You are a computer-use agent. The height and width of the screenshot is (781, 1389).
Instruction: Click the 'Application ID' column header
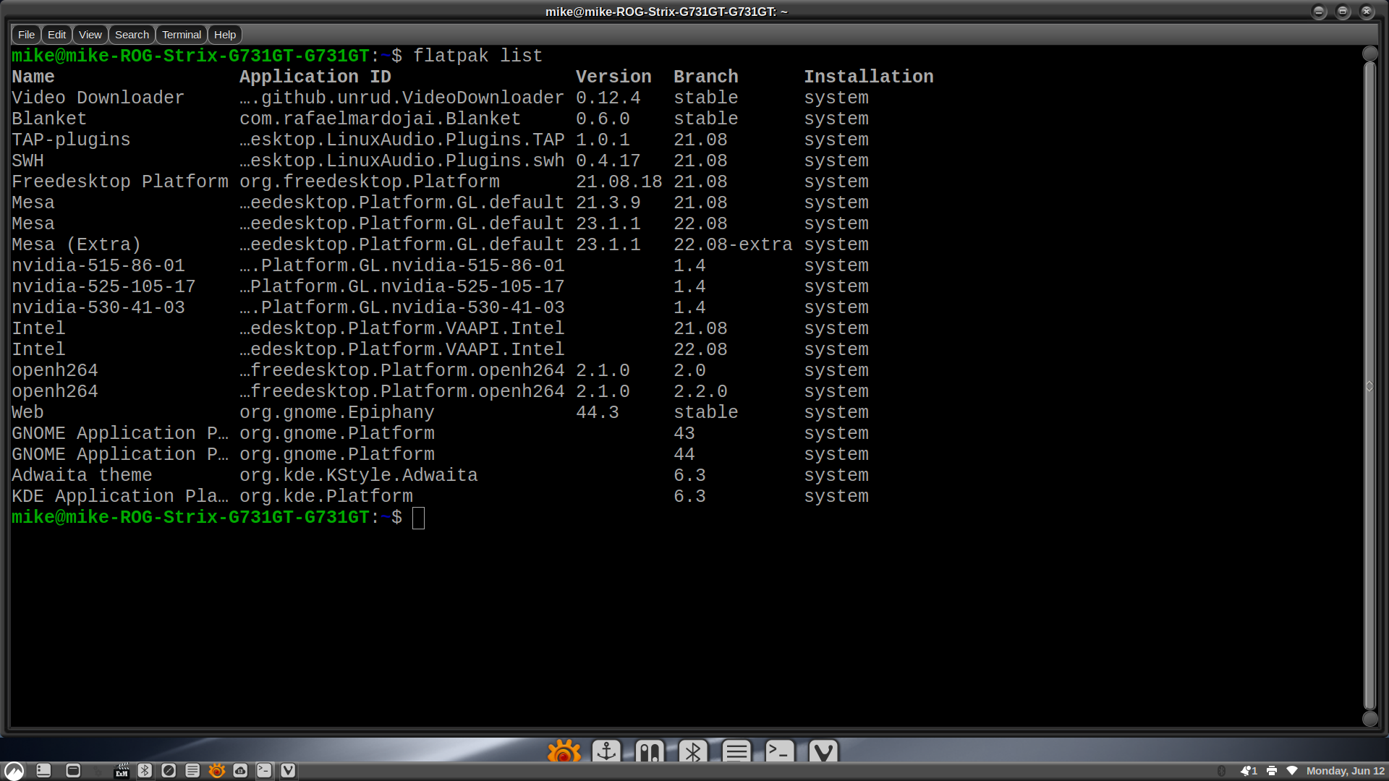[x=315, y=77]
